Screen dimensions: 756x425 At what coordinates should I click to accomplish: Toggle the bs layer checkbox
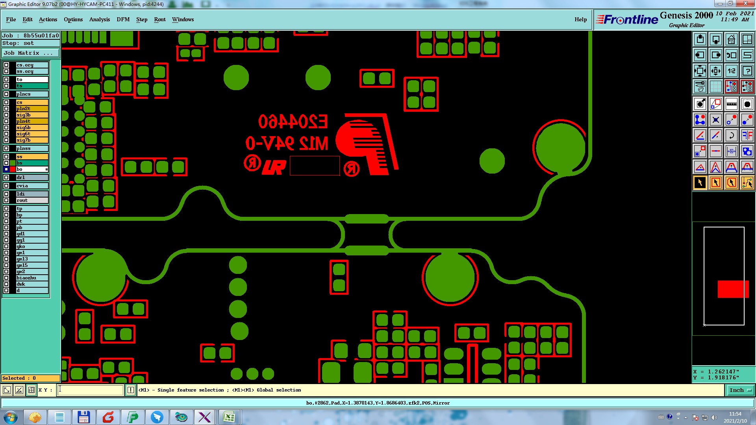pyautogui.click(x=6, y=163)
